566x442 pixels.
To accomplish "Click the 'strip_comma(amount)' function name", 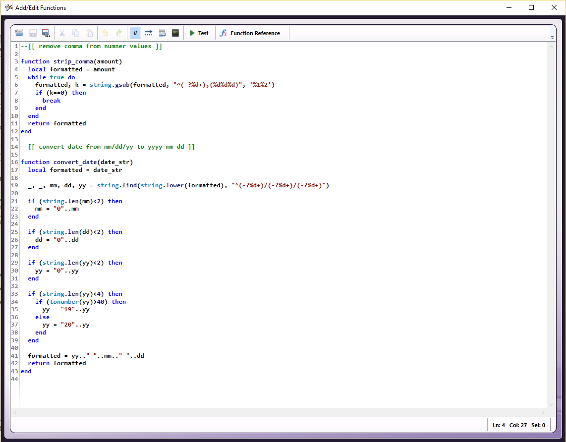I will point(88,61).
